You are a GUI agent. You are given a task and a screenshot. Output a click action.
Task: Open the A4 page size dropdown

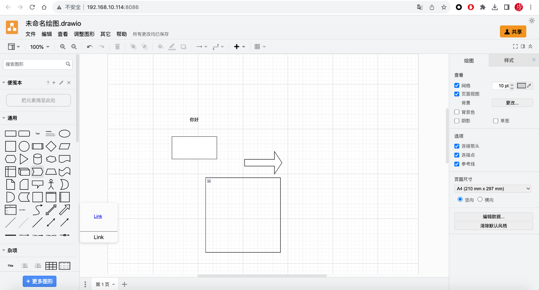coord(493,188)
